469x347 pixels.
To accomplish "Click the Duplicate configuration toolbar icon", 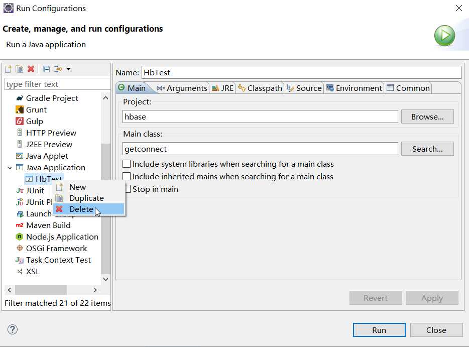I will click(19, 69).
